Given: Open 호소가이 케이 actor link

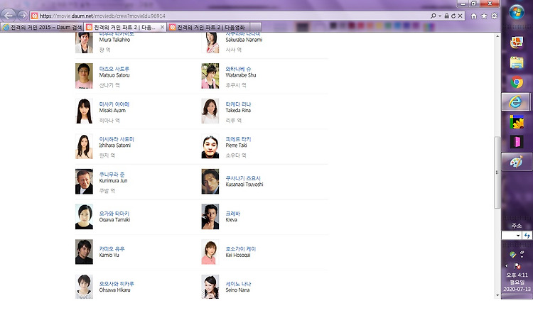Looking at the screenshot, I should point(241,249).
